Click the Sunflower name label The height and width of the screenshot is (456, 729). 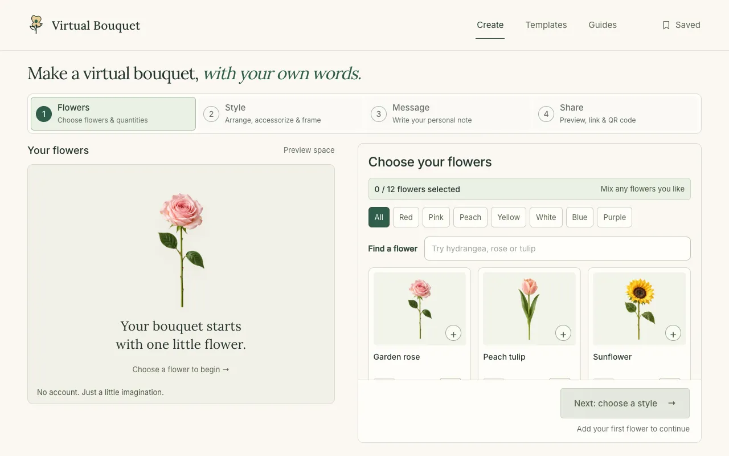(x=612, y=357)
